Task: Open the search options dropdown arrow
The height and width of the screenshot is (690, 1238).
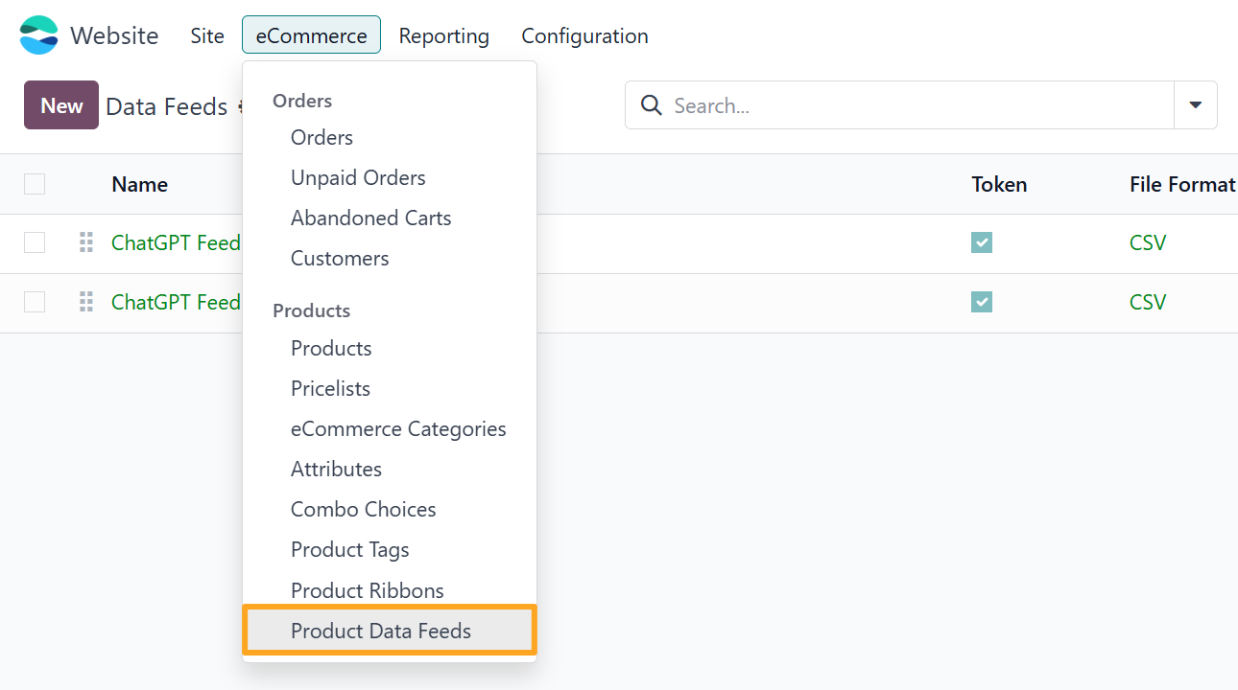Action: (x=1196, y=105)
